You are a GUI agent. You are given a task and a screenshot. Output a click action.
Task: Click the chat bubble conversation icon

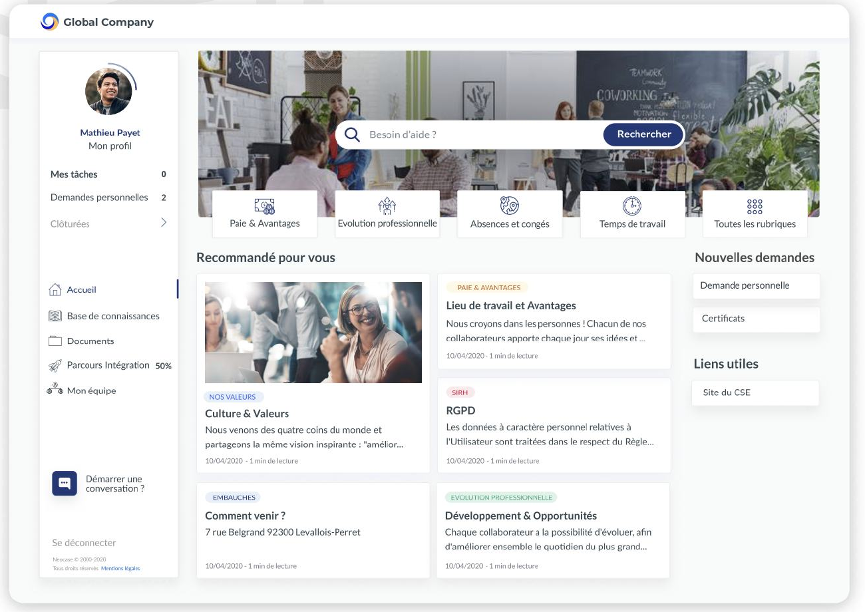coord(65,484)
